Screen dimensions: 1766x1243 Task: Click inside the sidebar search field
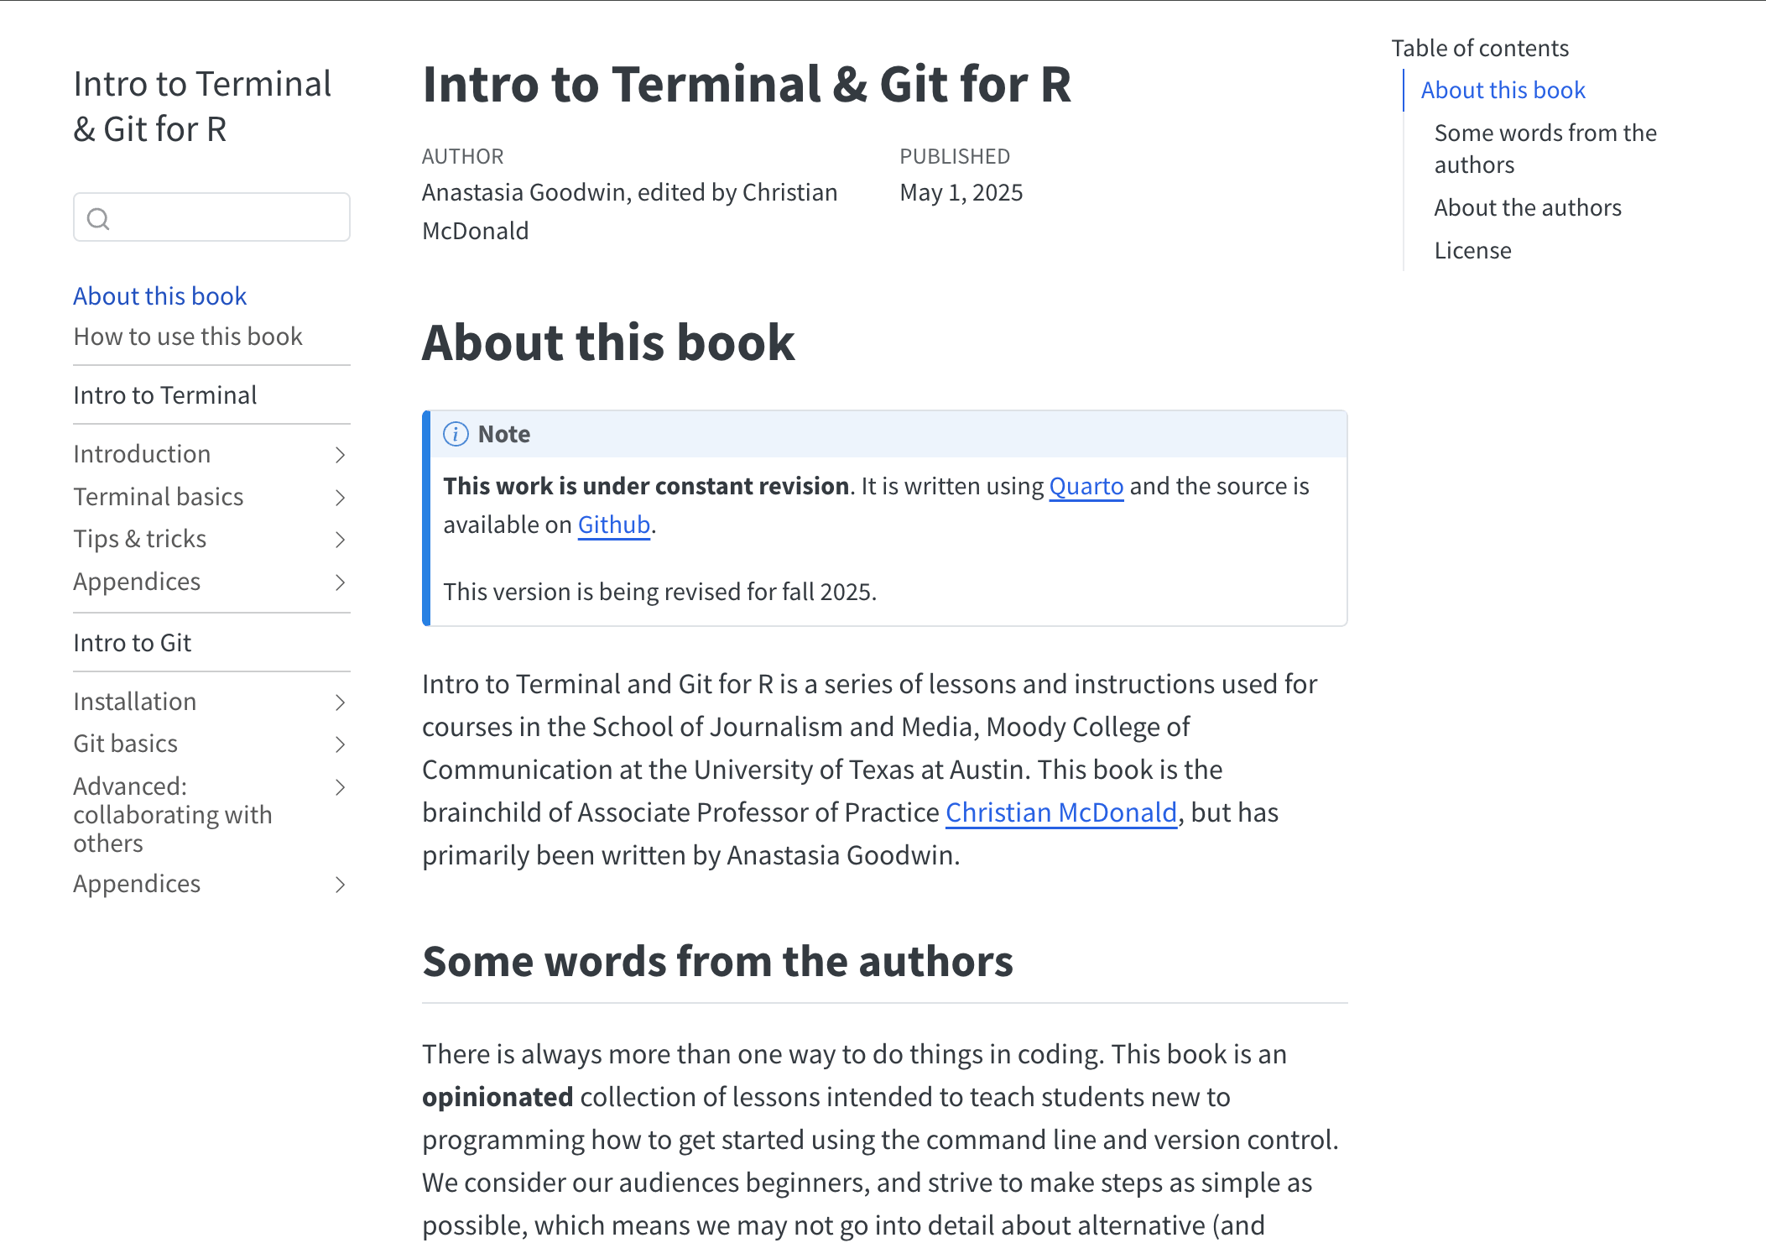point(211,217)
